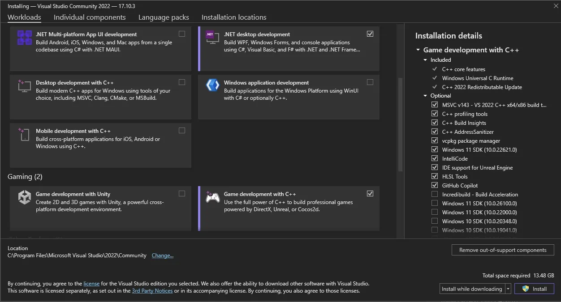Viewport: 561px width, 302px height.
Task: Click the .NET MAUI workload icon
Action: click(x=24, y=38)
